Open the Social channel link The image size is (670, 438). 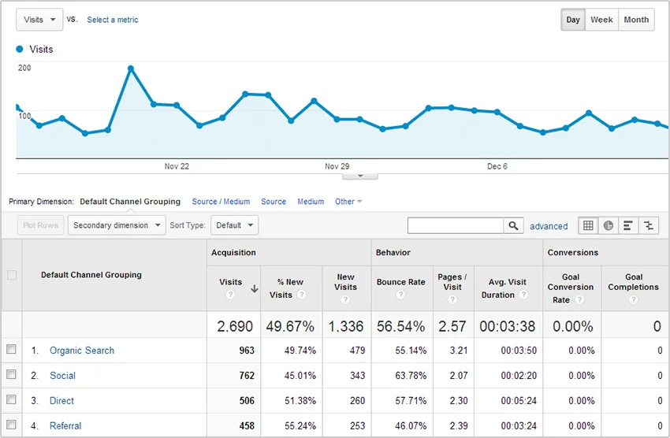pyautogui.click(x=62, y=376)
